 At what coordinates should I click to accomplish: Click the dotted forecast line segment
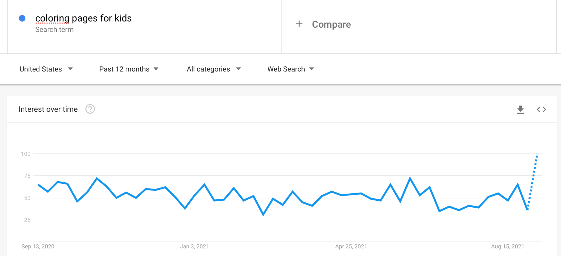click(532, 183)
